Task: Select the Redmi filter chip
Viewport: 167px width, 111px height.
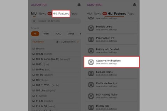Action: coord(46,34)
